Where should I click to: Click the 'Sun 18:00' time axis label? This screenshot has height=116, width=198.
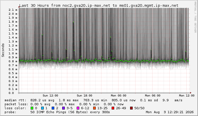(84, 96)
